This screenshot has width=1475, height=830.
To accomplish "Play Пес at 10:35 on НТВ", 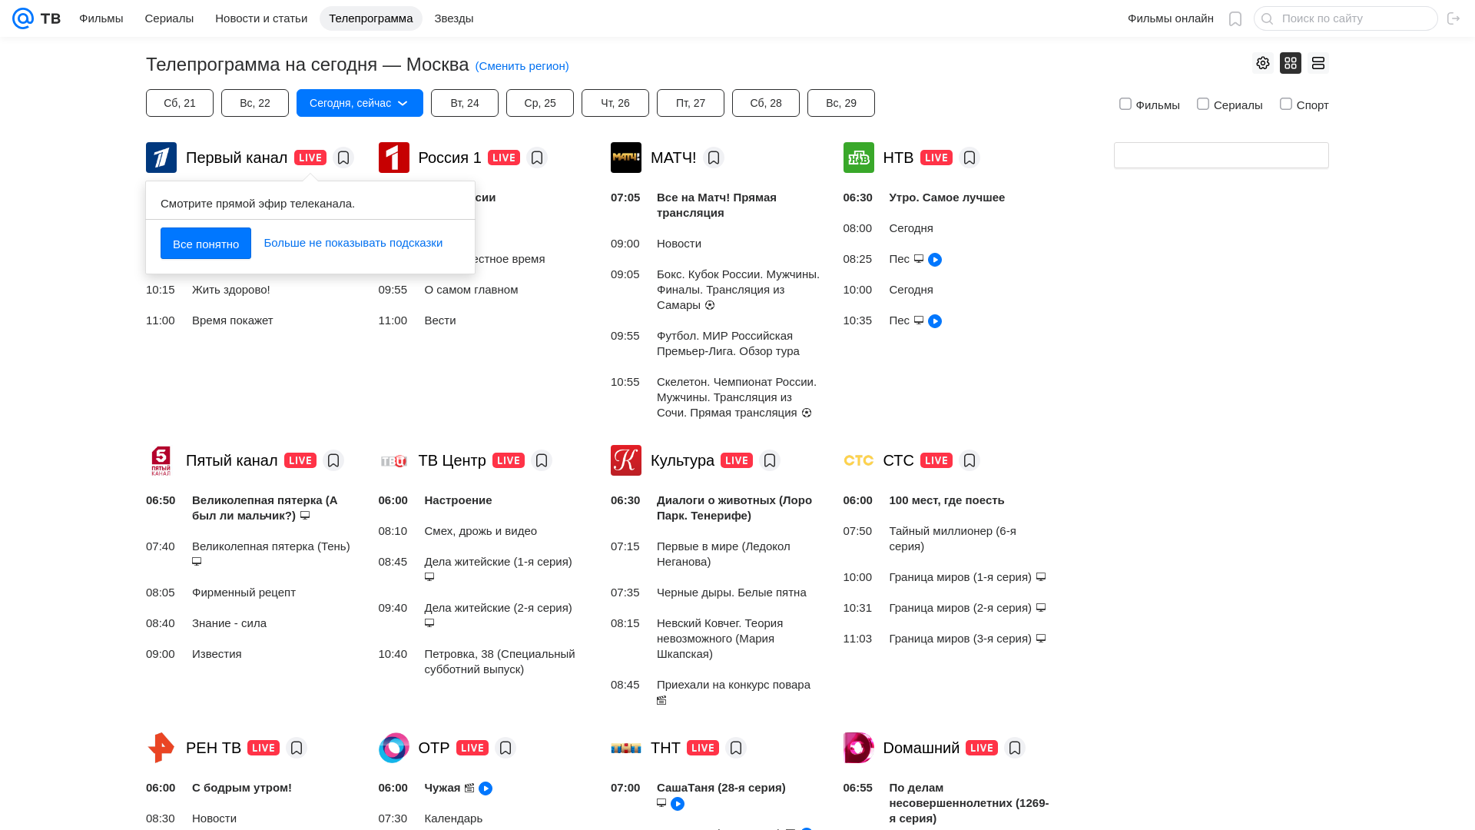I will tap(935, 321).
